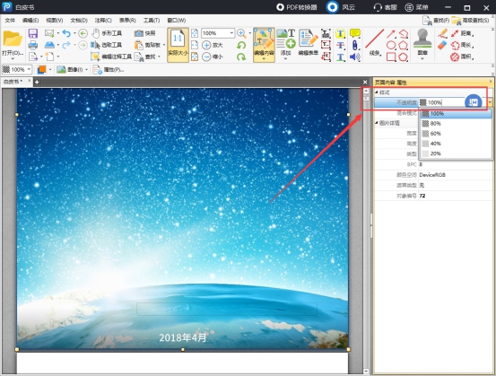496x376 pixels.
Task: Select the red Line tool (线条)
Action: click(x=375, y=43)
